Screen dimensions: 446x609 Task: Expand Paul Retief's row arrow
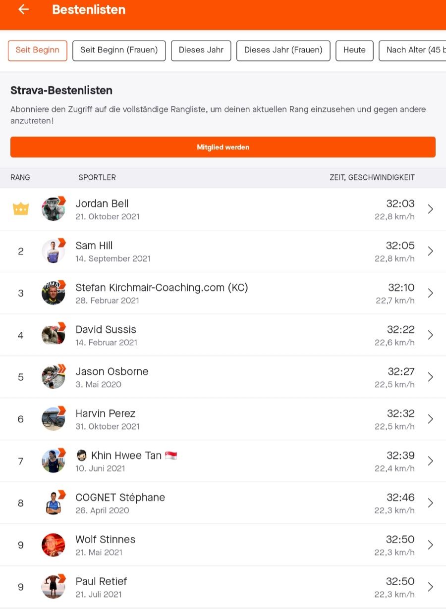pos(430,587)
